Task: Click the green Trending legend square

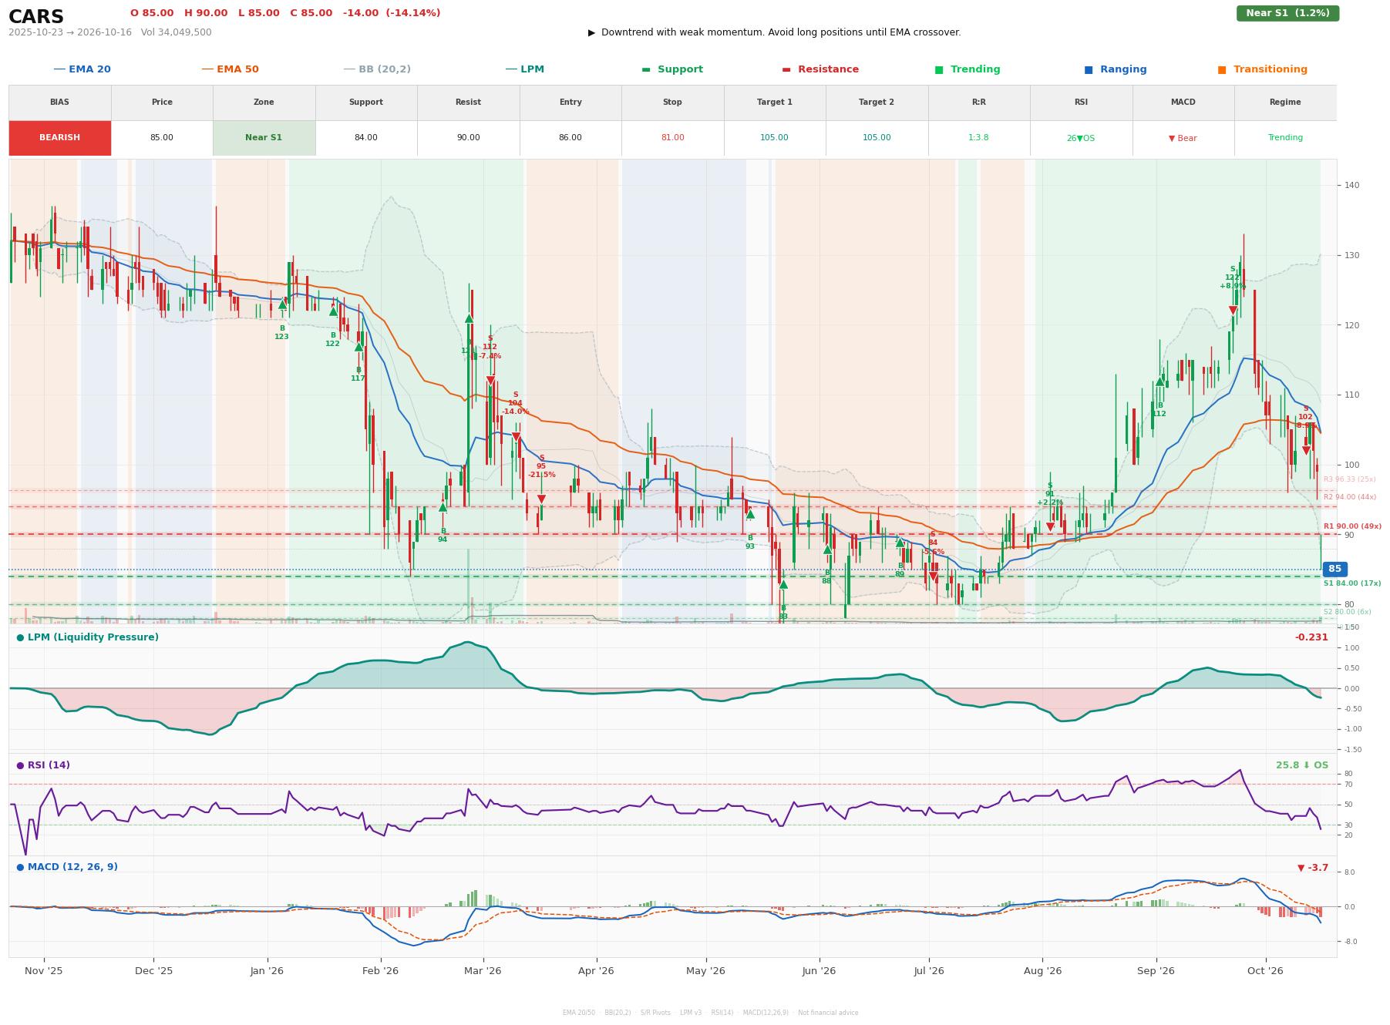Action: (939, 69)
